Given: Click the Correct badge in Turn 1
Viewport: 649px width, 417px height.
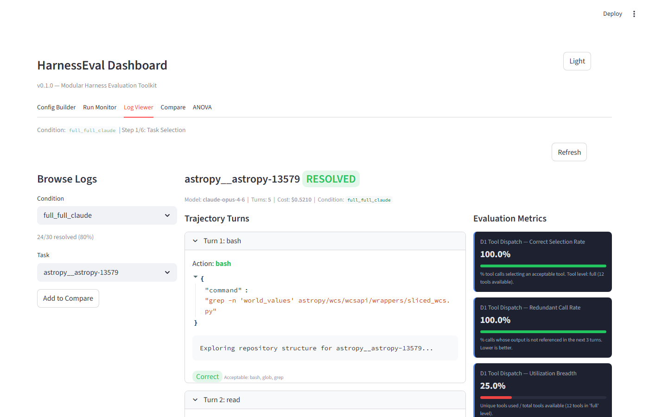Looking at the screenshot, I should [x=207, y=376].
